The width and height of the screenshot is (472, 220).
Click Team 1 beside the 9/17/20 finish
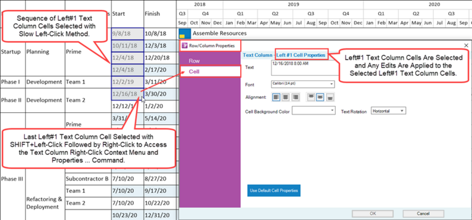88,191
